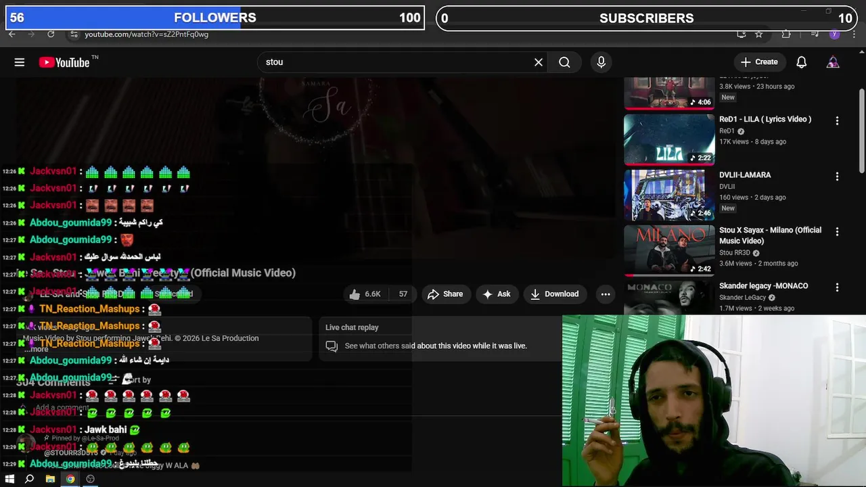
Task: Visit the ReD1 channel name
Action: pos(727,131)
